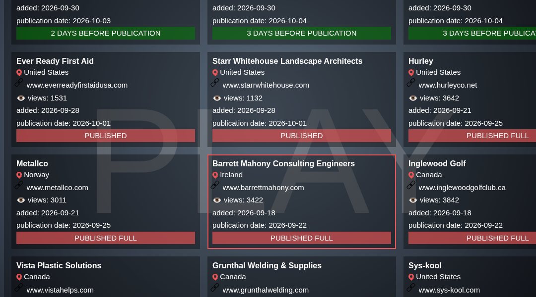The width and height of the screenshot is (536, 297).
Task: Click location pin on Vista Plastic Solutions card
Action: click(19, 277)
